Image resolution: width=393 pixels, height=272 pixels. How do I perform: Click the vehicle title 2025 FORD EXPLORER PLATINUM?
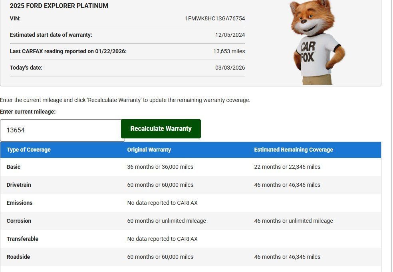click(59, 6)
